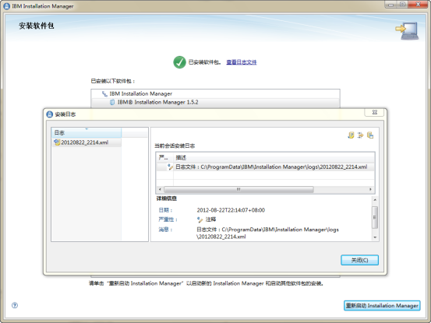431x323 pixels.
Task: Click the install-to-computer icon in header
Action: (x=407, y=30)
